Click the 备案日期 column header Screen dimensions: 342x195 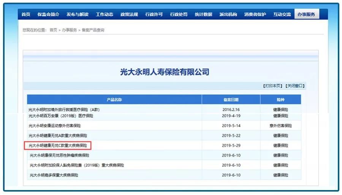pyautogui.click(x=231, y=100)
